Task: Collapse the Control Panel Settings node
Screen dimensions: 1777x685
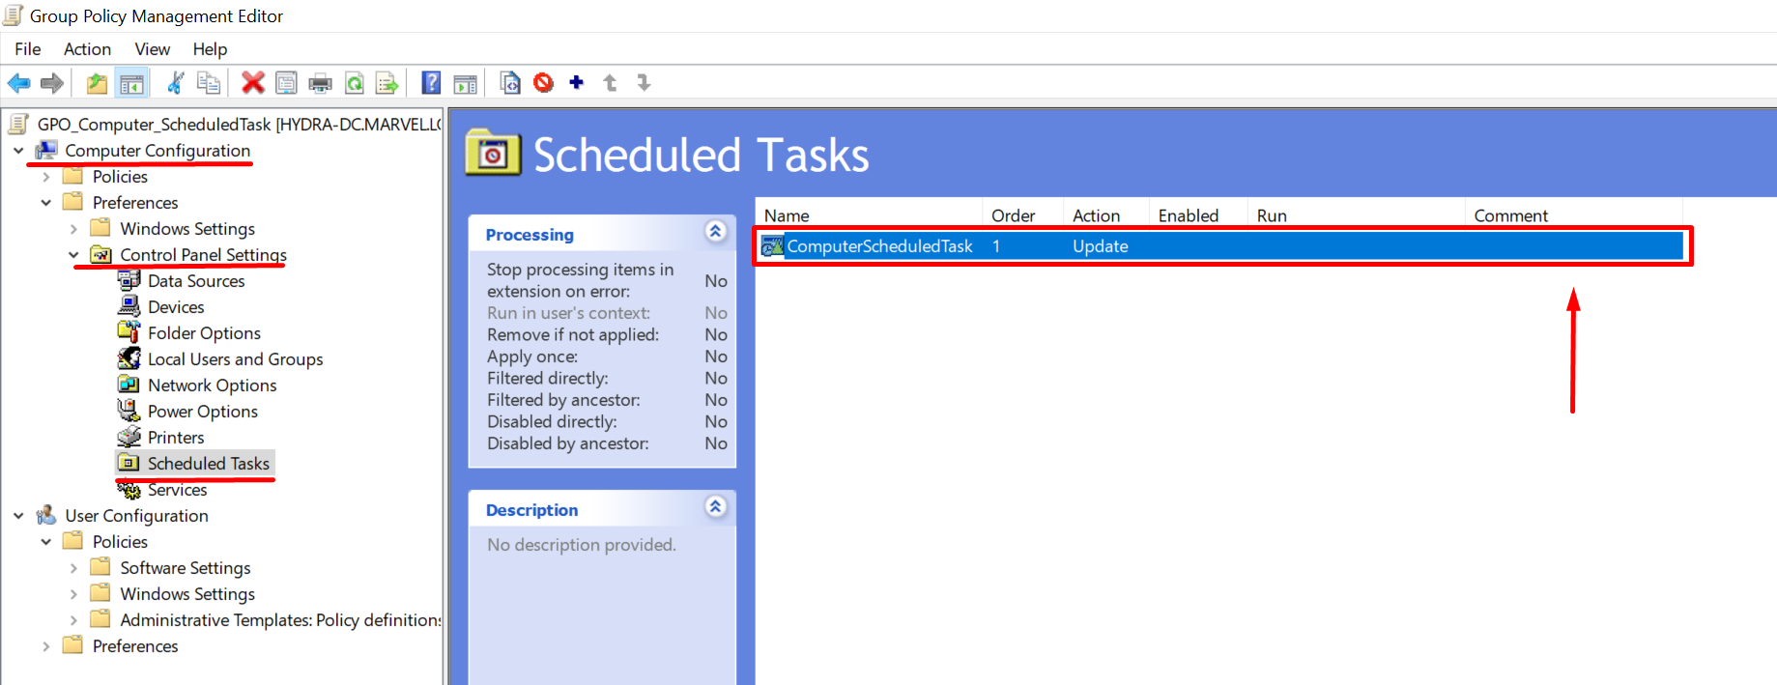Action: click(x=73, y=255)
